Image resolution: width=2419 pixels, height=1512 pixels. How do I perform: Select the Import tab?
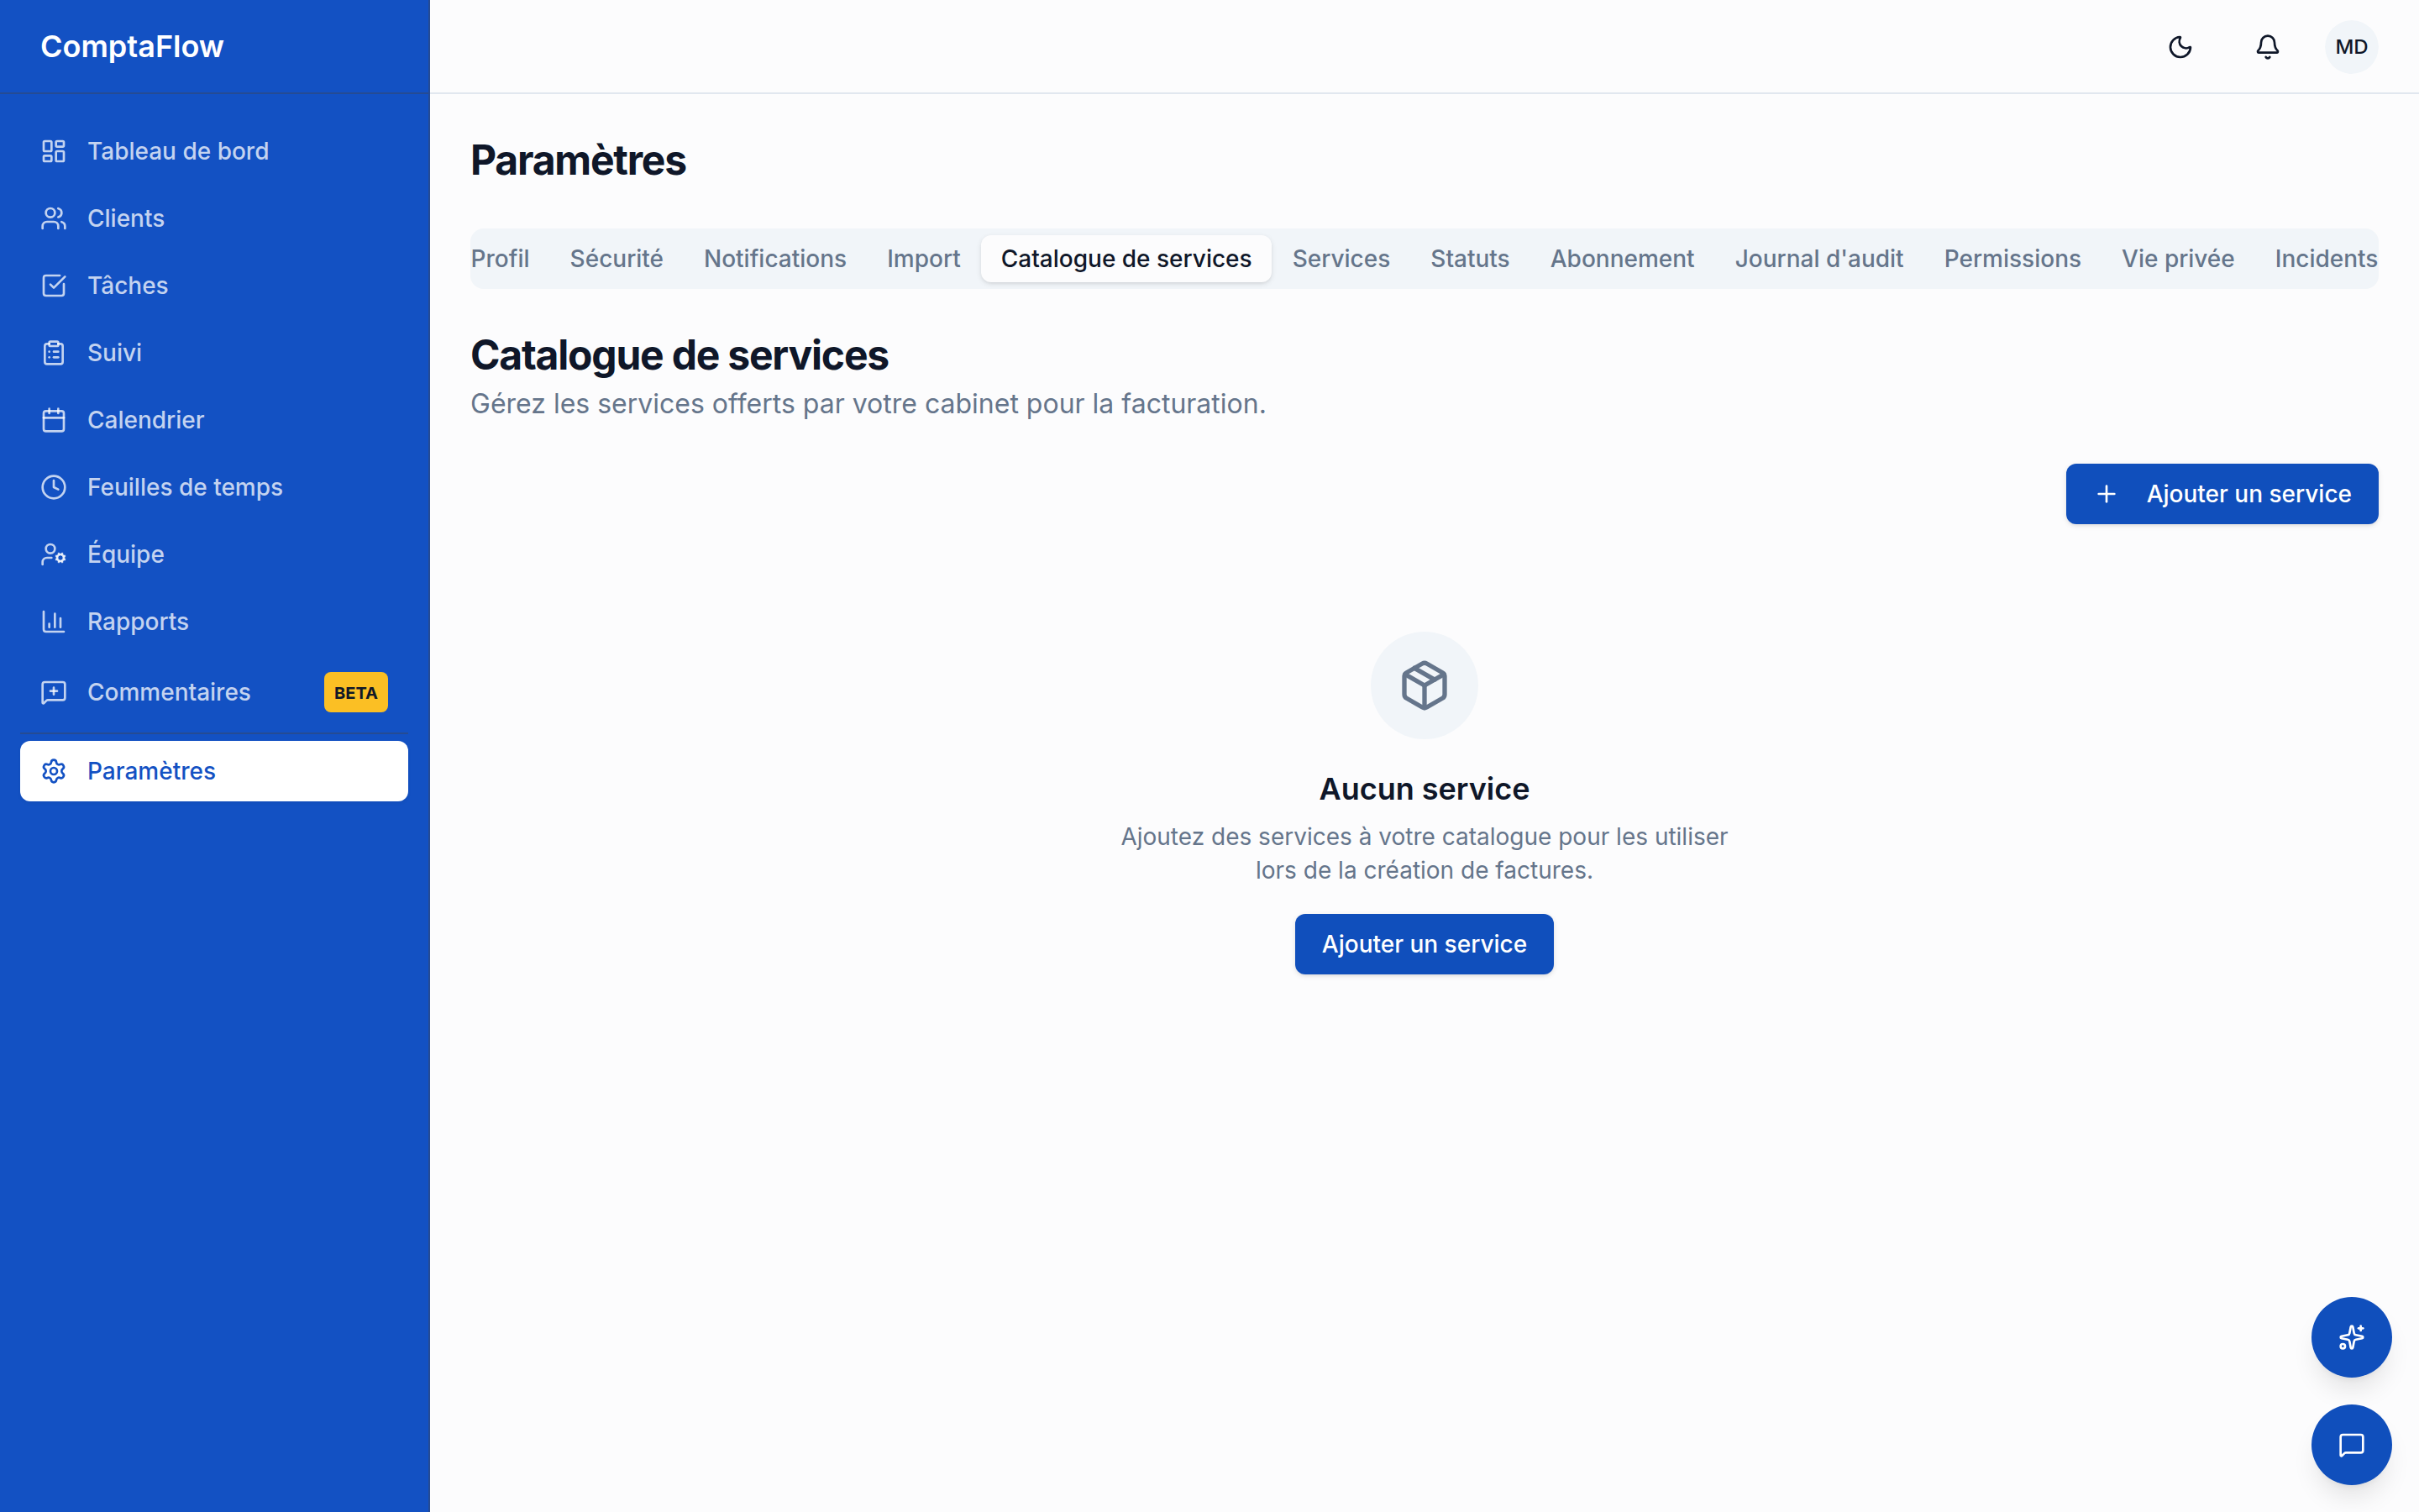point(924,259)
